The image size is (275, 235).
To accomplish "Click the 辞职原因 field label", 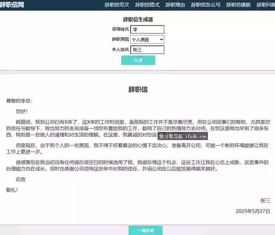I will [x=121, y=39].
